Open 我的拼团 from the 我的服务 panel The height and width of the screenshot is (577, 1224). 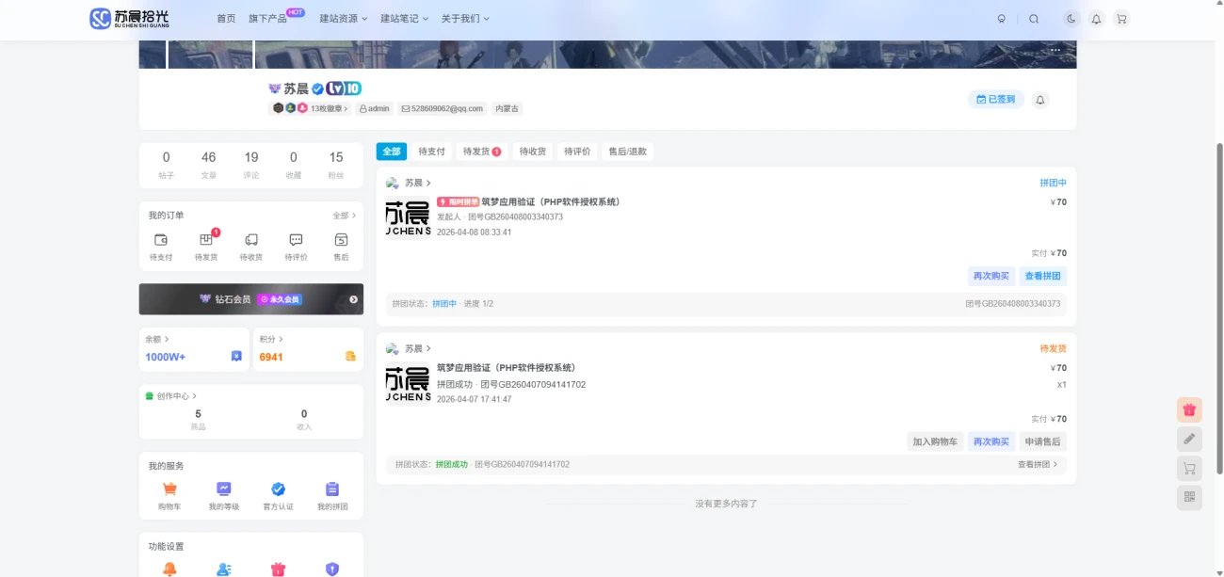332,489
